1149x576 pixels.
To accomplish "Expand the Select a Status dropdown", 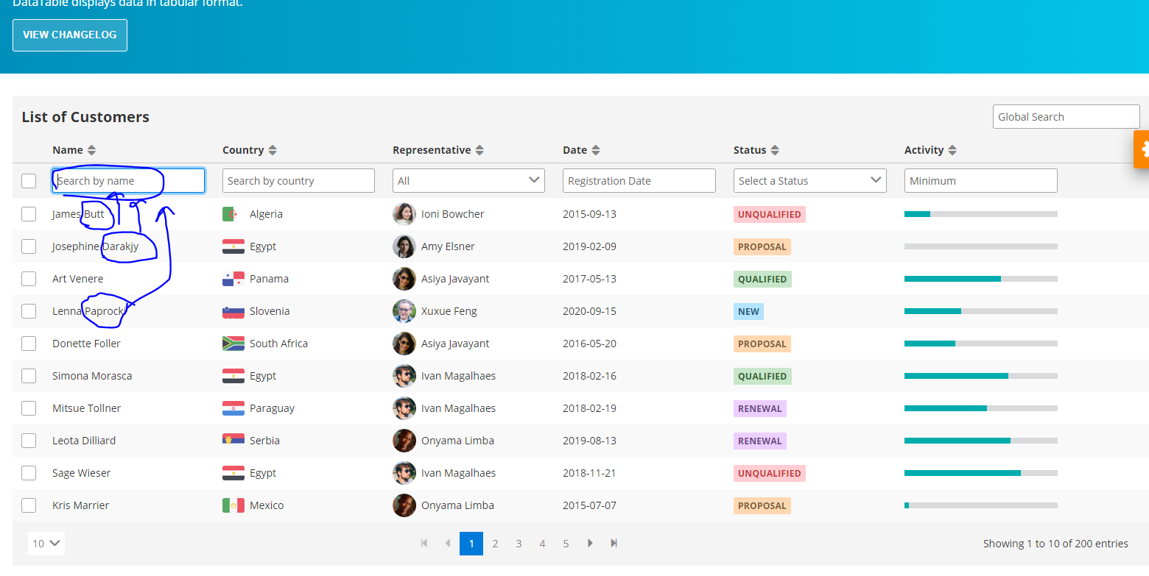I will coord(809,180).
